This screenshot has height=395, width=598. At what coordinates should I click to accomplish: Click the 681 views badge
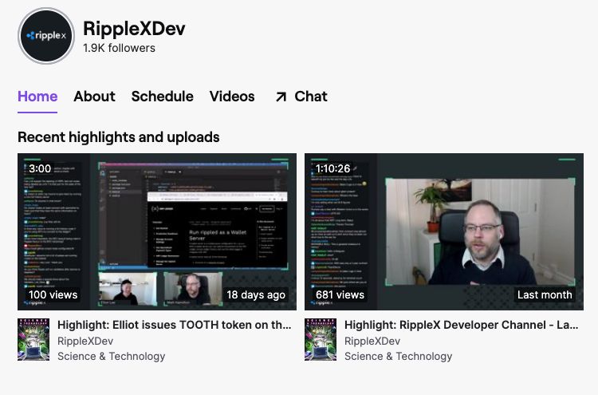pyautogui.click(x=340, y=294)
